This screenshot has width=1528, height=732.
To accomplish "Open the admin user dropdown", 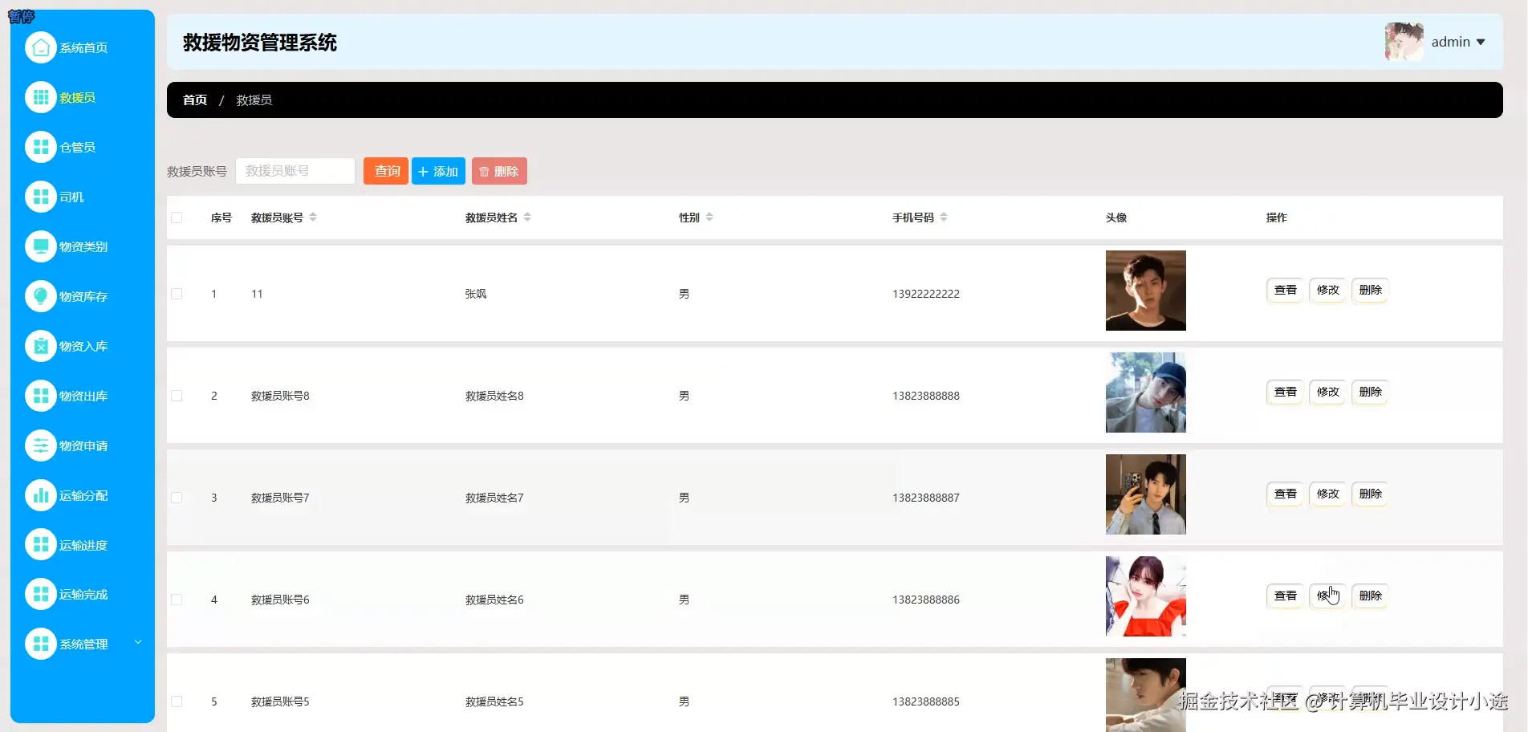I will tap(1459, 42).
